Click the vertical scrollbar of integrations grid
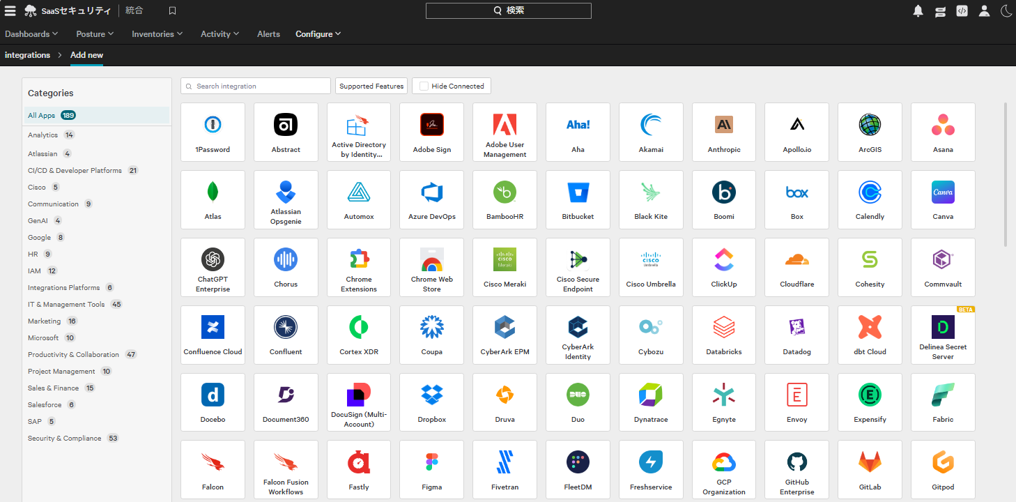This screenshot has width=1016, height=502. [x=1005, y=174]
